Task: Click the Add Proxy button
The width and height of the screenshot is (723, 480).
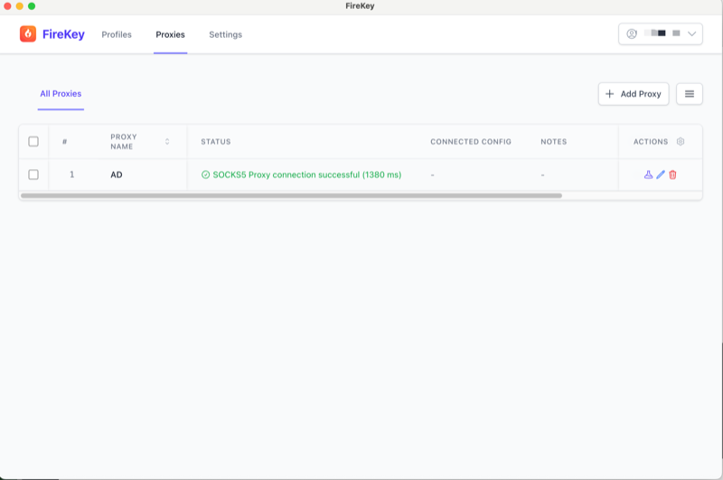Action: point(634,94)
